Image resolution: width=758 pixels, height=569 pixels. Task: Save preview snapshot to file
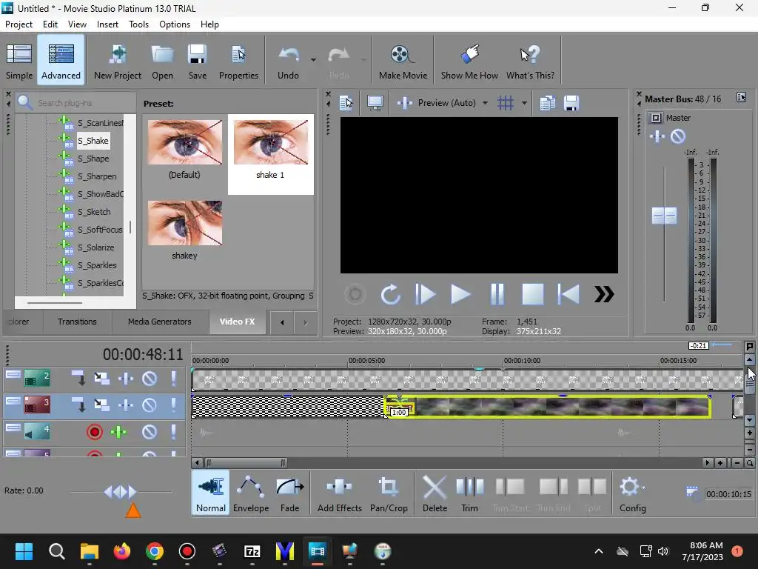click(571, 102)
